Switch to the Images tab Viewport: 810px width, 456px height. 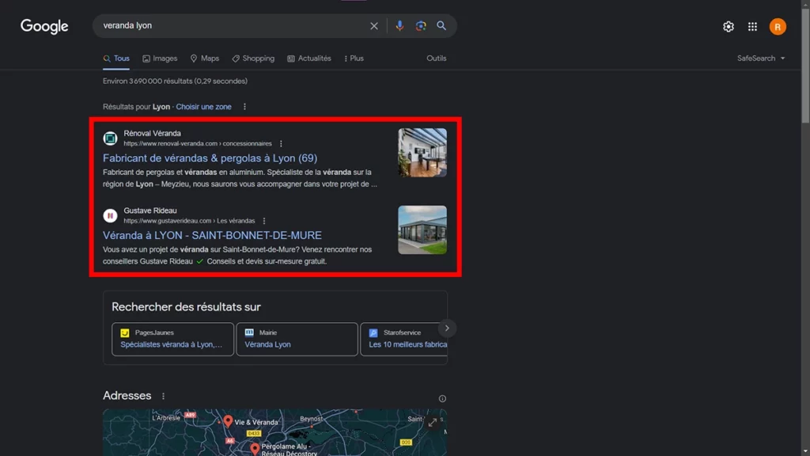pos(160,58)
